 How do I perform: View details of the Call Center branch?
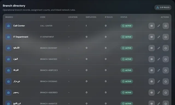coord(151,26)
